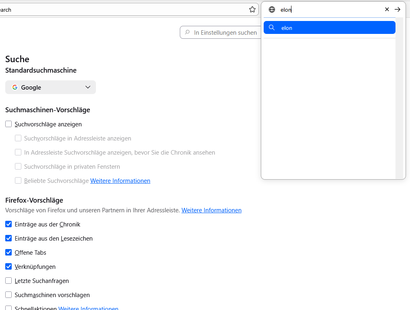
Task: Uncheck the Verknüpfungen option
Action: pyautogui.click(x=8, y=267)
